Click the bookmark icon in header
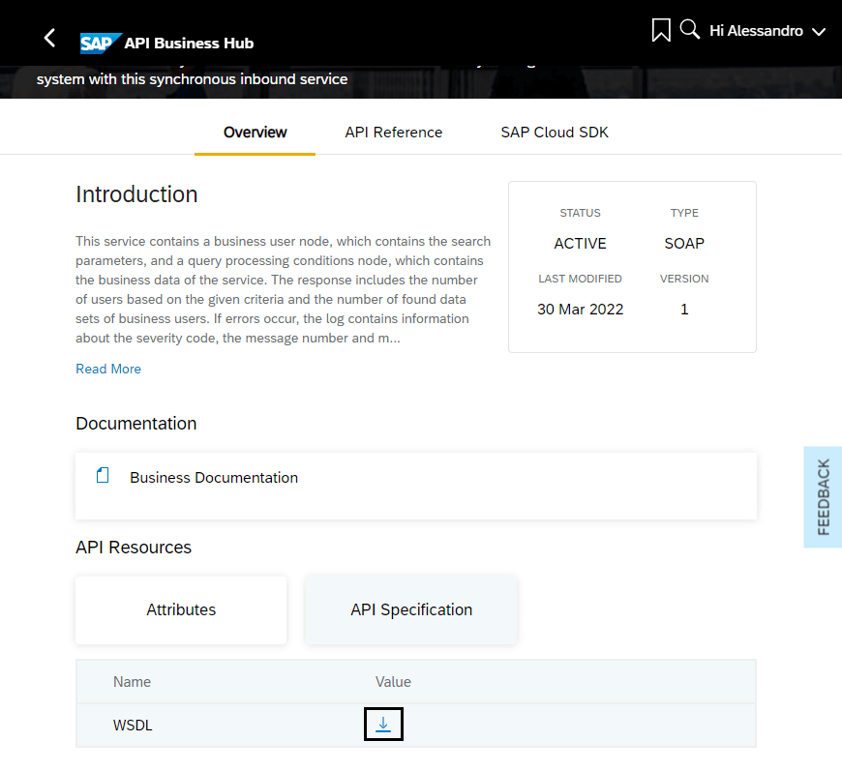Image resolution: width=842 pixels, height=771 pixels. click(x=661, y=30)
